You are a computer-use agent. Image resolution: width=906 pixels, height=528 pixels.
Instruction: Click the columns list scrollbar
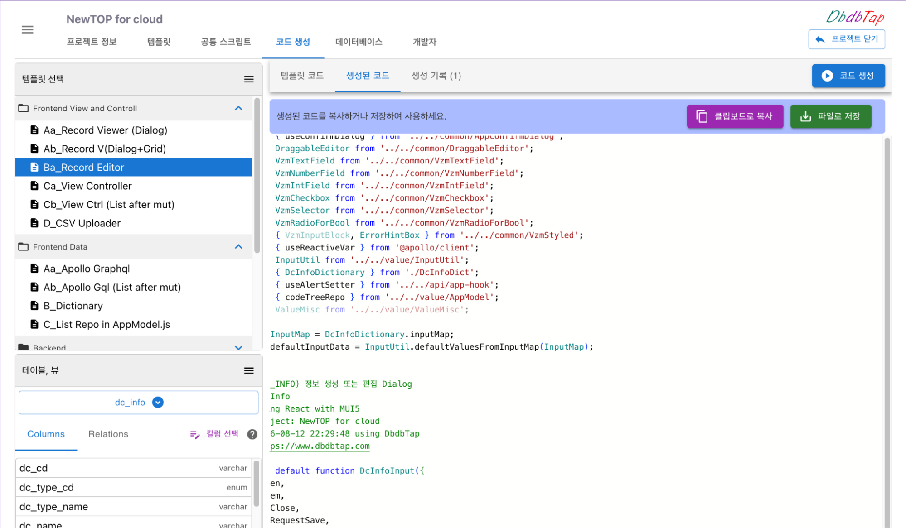pos(257,484)
